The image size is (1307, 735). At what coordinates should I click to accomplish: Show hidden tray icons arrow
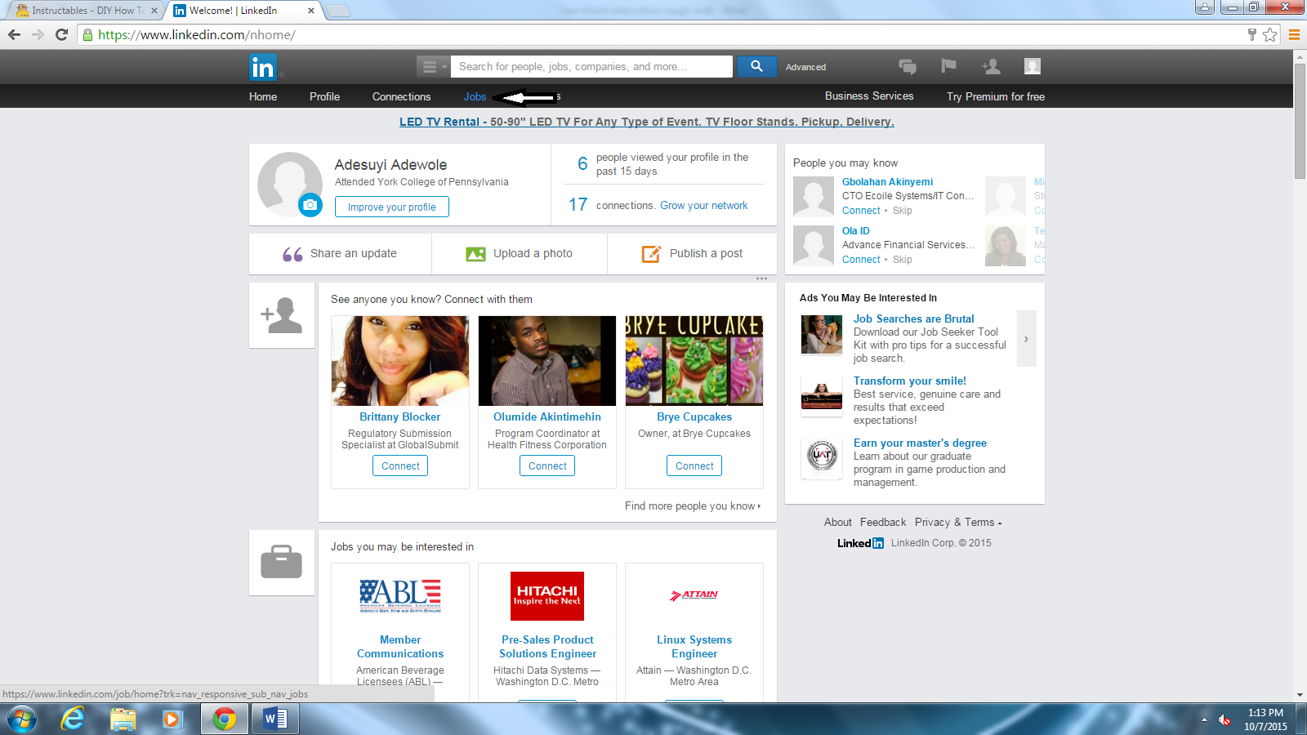[x=1204, y=719]
